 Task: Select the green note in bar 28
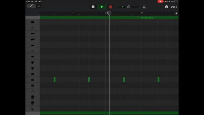click(124, 80)
